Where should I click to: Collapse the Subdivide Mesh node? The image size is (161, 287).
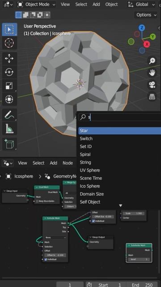click(x=129, y=245)
